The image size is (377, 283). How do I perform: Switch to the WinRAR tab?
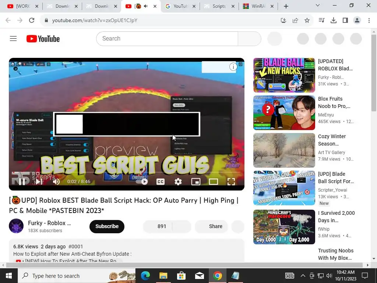pos(258,6)
